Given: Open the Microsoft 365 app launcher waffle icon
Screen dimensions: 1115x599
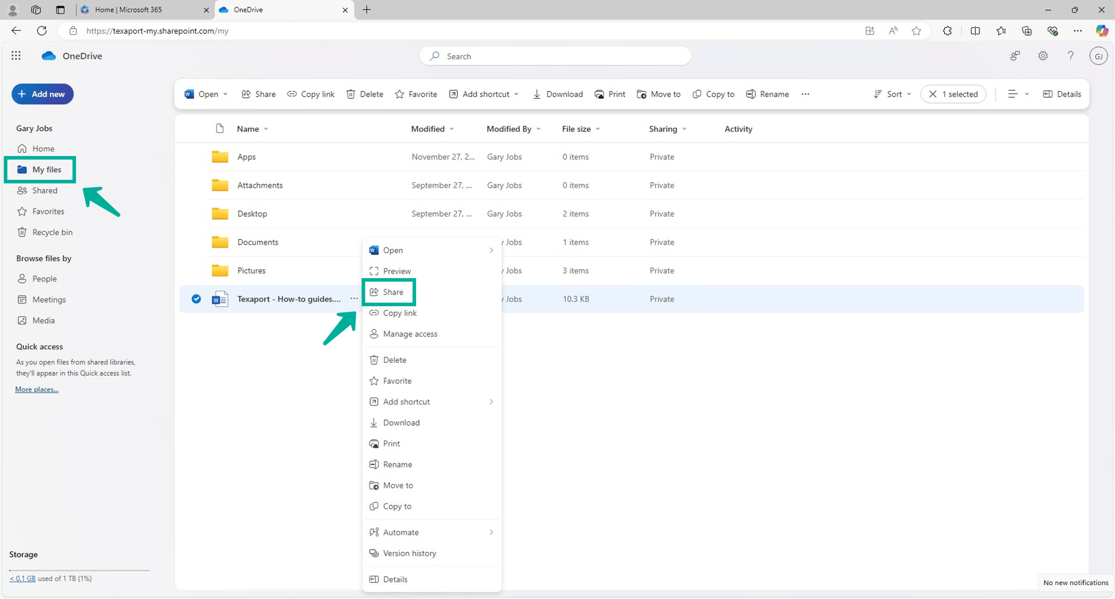Looking at the screenshot, I should click(x=16, y=56).
